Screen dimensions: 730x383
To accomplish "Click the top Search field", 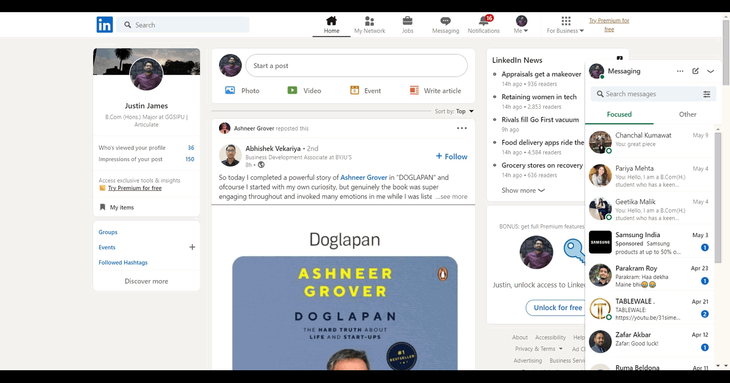I will (x=182, y=25).
